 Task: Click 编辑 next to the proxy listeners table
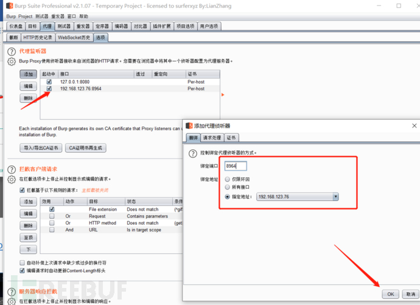click(28, 86)
